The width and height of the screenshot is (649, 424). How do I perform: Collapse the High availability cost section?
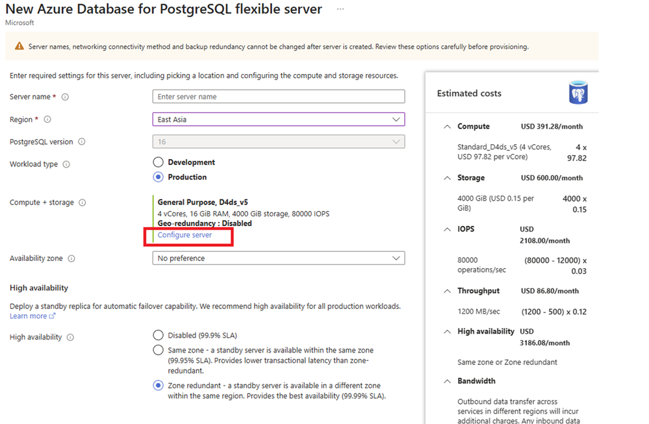pos(448,332)
